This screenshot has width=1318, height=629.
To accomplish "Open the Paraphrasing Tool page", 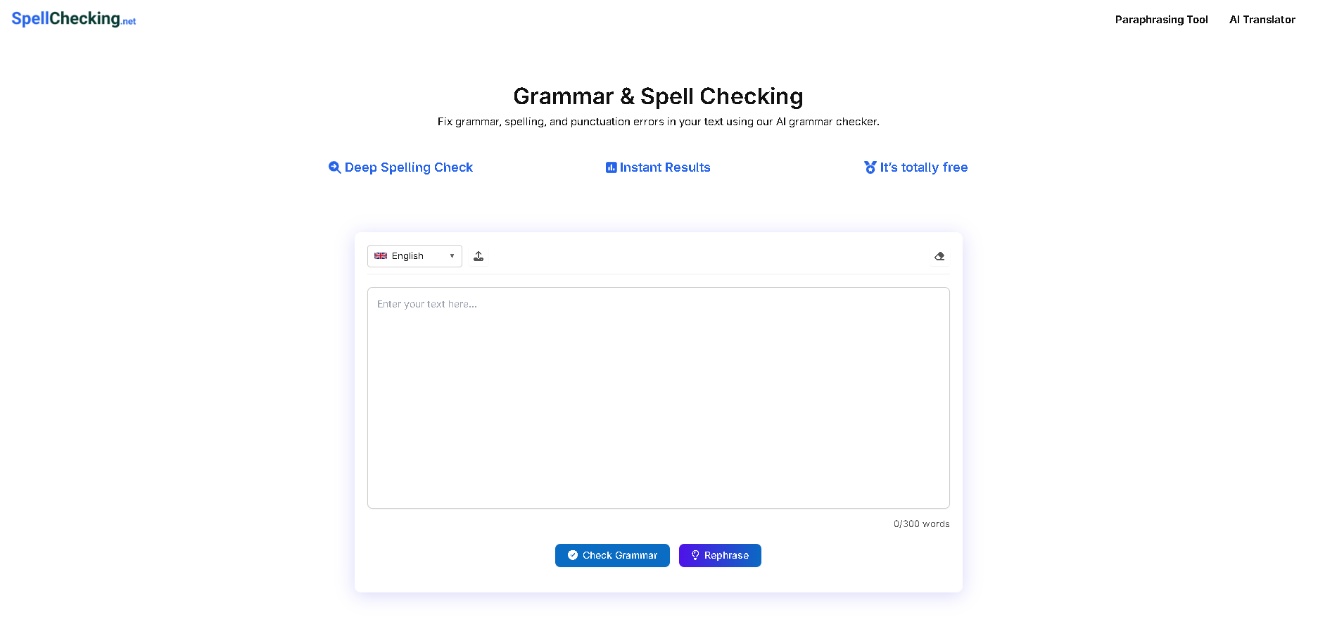I will coord(1161,19).
